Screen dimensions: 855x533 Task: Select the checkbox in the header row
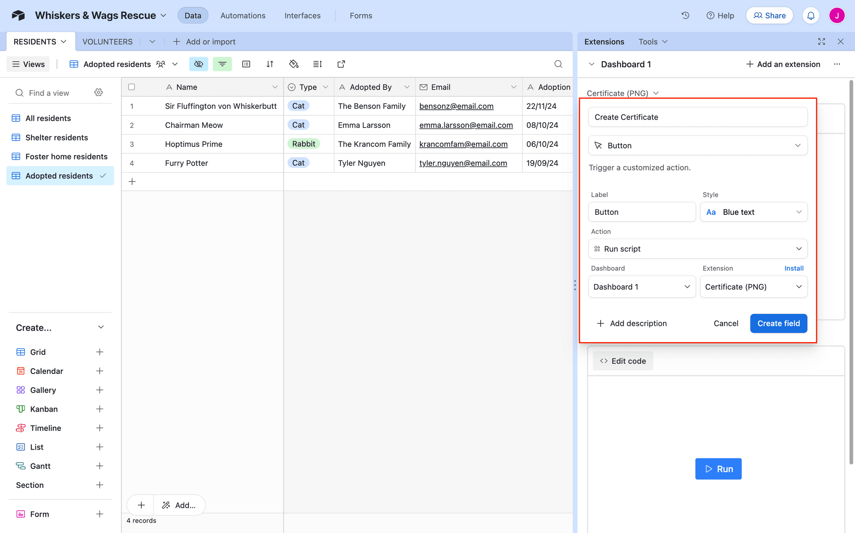pyautogui.click(x=132, y=87)
